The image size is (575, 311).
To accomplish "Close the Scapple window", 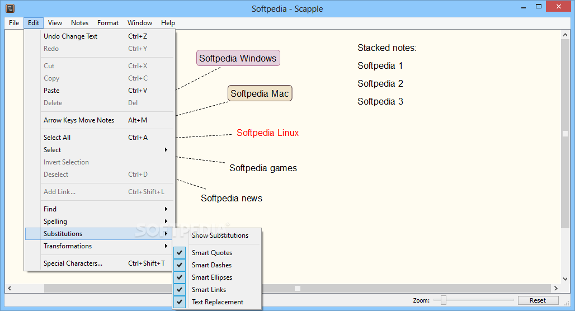I will point(559,7).
